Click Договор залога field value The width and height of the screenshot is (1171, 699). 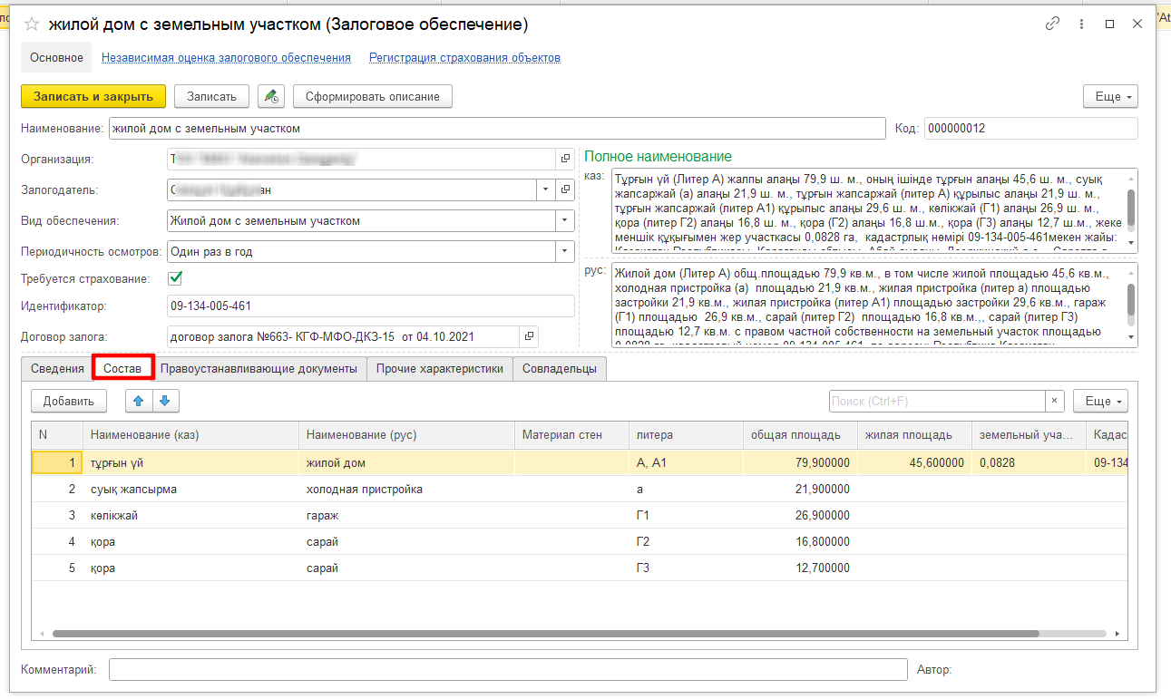pyautogui.click(x=343, y=337)
